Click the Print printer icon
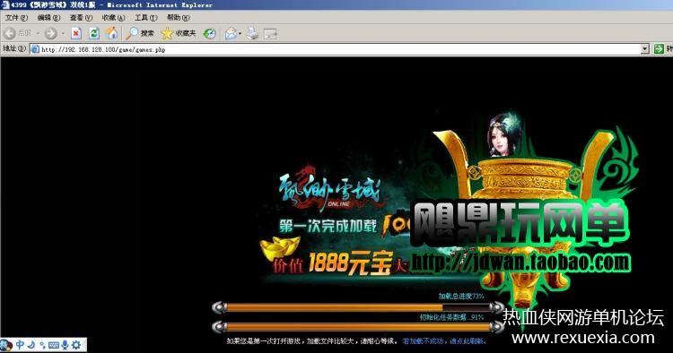Viewport: 673px width, 353px height. (x=253, y=33)
